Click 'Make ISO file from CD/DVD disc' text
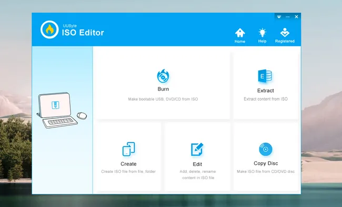The width and height of the screenshot is (342, 207). 266,172
